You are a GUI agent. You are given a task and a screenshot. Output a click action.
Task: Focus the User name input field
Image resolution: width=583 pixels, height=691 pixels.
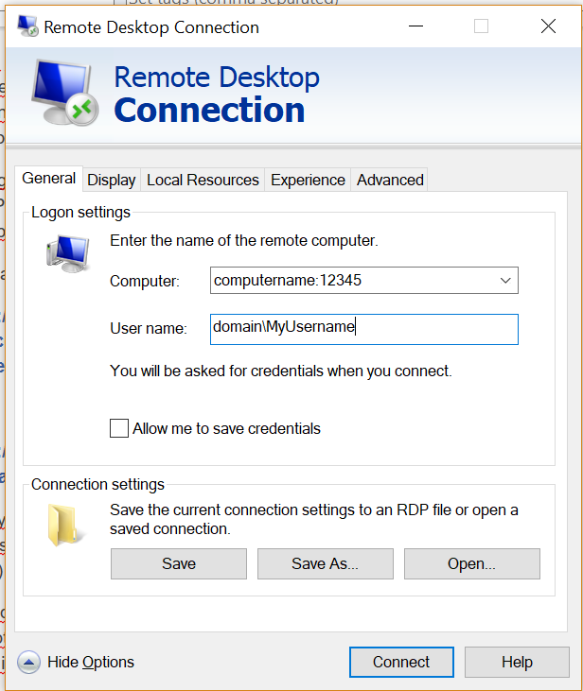point(364,329)
